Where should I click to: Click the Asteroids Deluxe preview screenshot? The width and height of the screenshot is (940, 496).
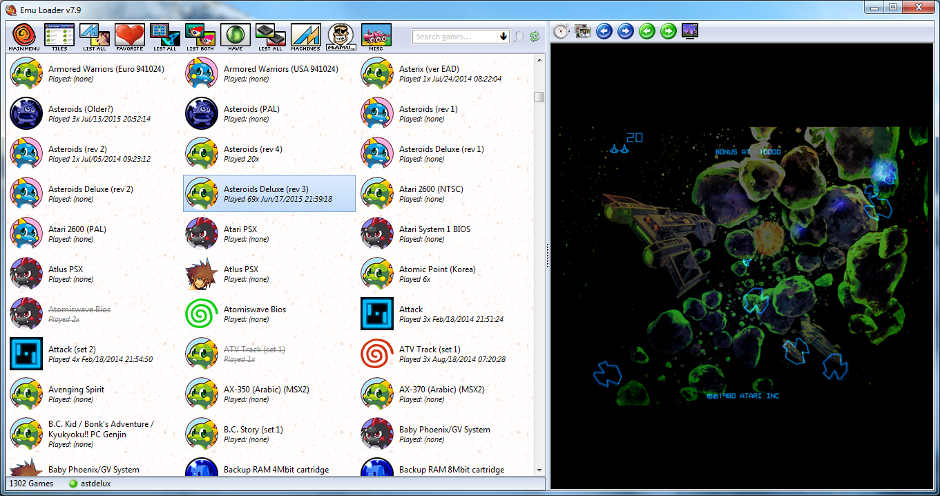pyautogui.click(x=742, y=265)
